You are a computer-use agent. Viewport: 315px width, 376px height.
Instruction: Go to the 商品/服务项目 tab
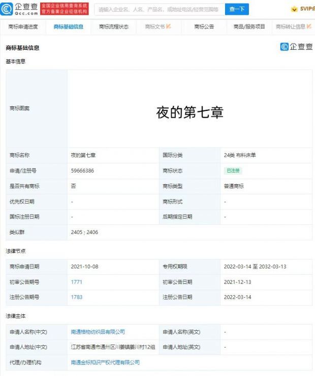click(249, 26)
